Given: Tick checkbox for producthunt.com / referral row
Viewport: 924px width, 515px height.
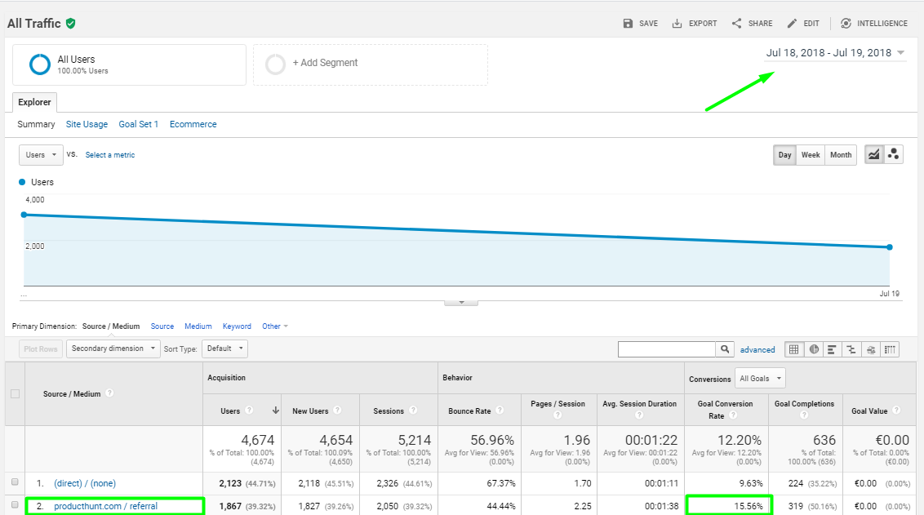Looking at the screenshot, I should [15, 504].
